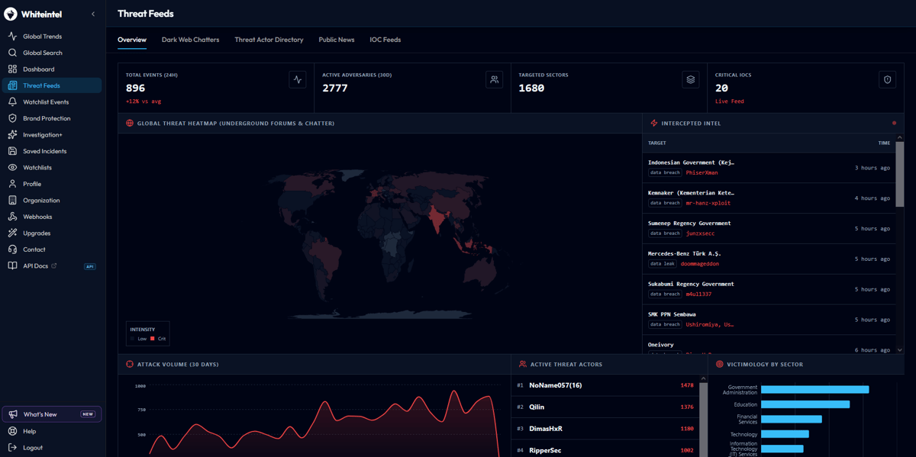Click the layers icon on Targeted Sectors card
The width and height of the screenshot is (916, 457).
pos(691,79)
